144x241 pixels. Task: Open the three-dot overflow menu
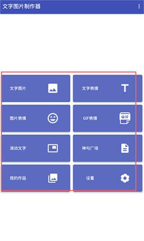pos(139,6)
